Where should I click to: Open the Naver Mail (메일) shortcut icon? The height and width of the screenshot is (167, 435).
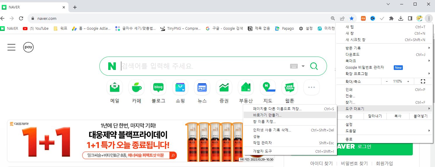coord(115,87)
